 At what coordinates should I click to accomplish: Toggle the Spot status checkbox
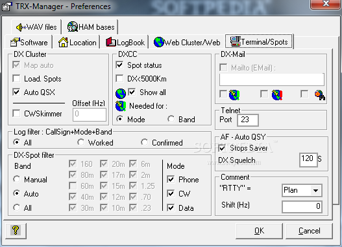click(x=119, y=65)
